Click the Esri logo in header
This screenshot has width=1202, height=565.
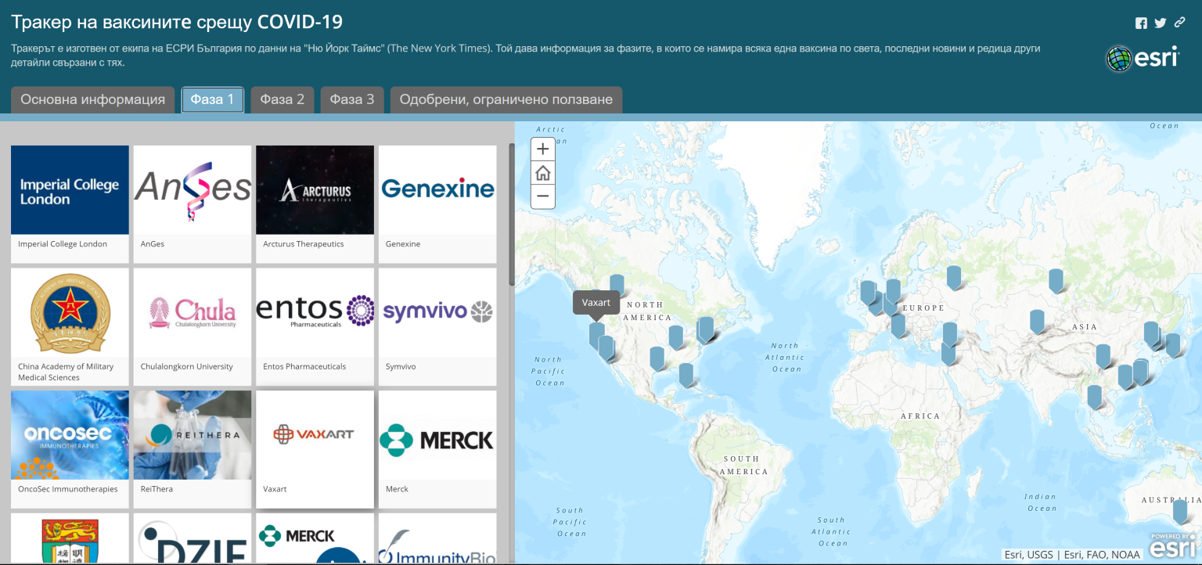pos(1142,59)
